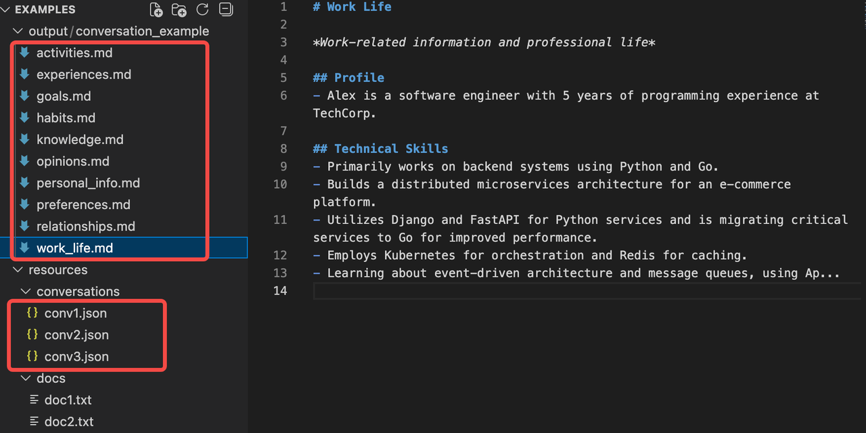Collapse the output/conversation_example folder

19,31
